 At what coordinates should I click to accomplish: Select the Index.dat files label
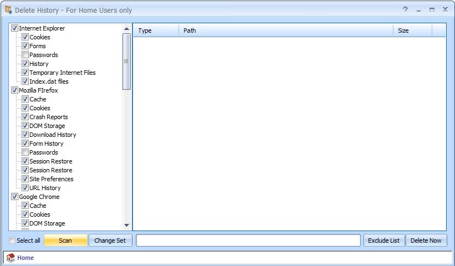click(x=49, y=81)
